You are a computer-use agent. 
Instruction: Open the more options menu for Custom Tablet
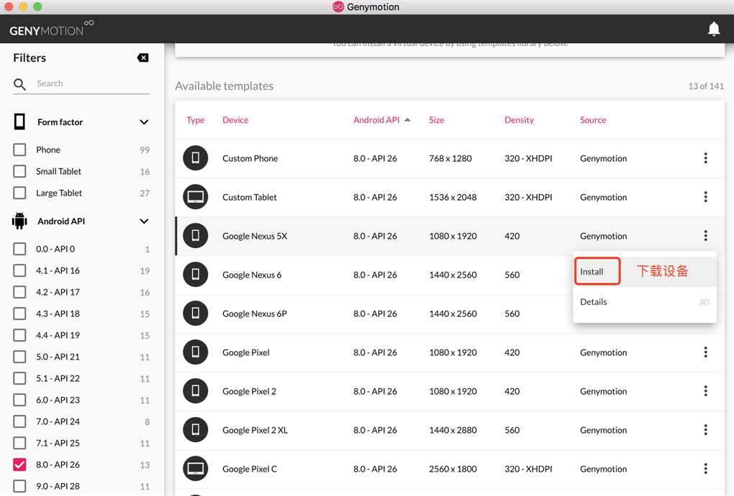tap(705, 197)
